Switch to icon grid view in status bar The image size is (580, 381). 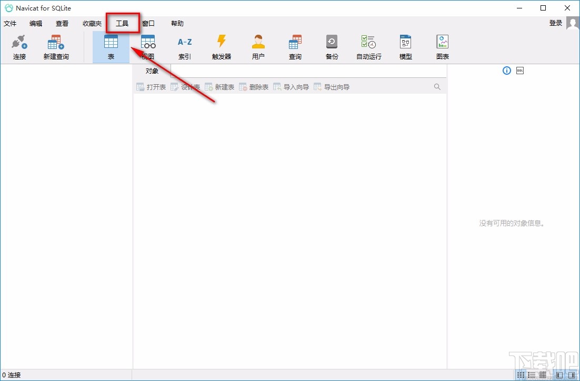[521, 375]
